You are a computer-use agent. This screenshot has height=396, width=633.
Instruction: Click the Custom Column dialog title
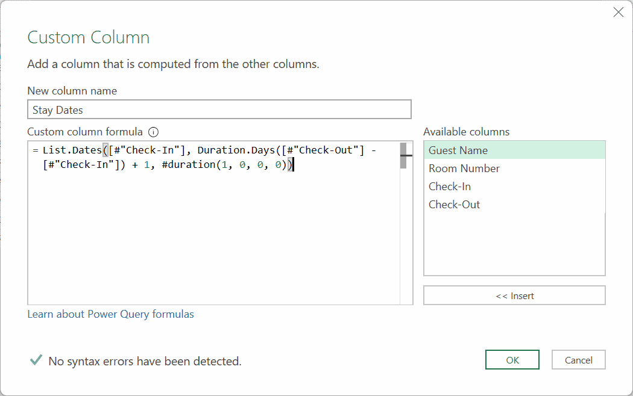click(88, 37)
